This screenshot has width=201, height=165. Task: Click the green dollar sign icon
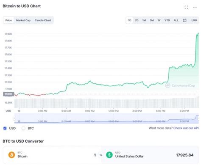pyautogui.click(x=109, y=155)
